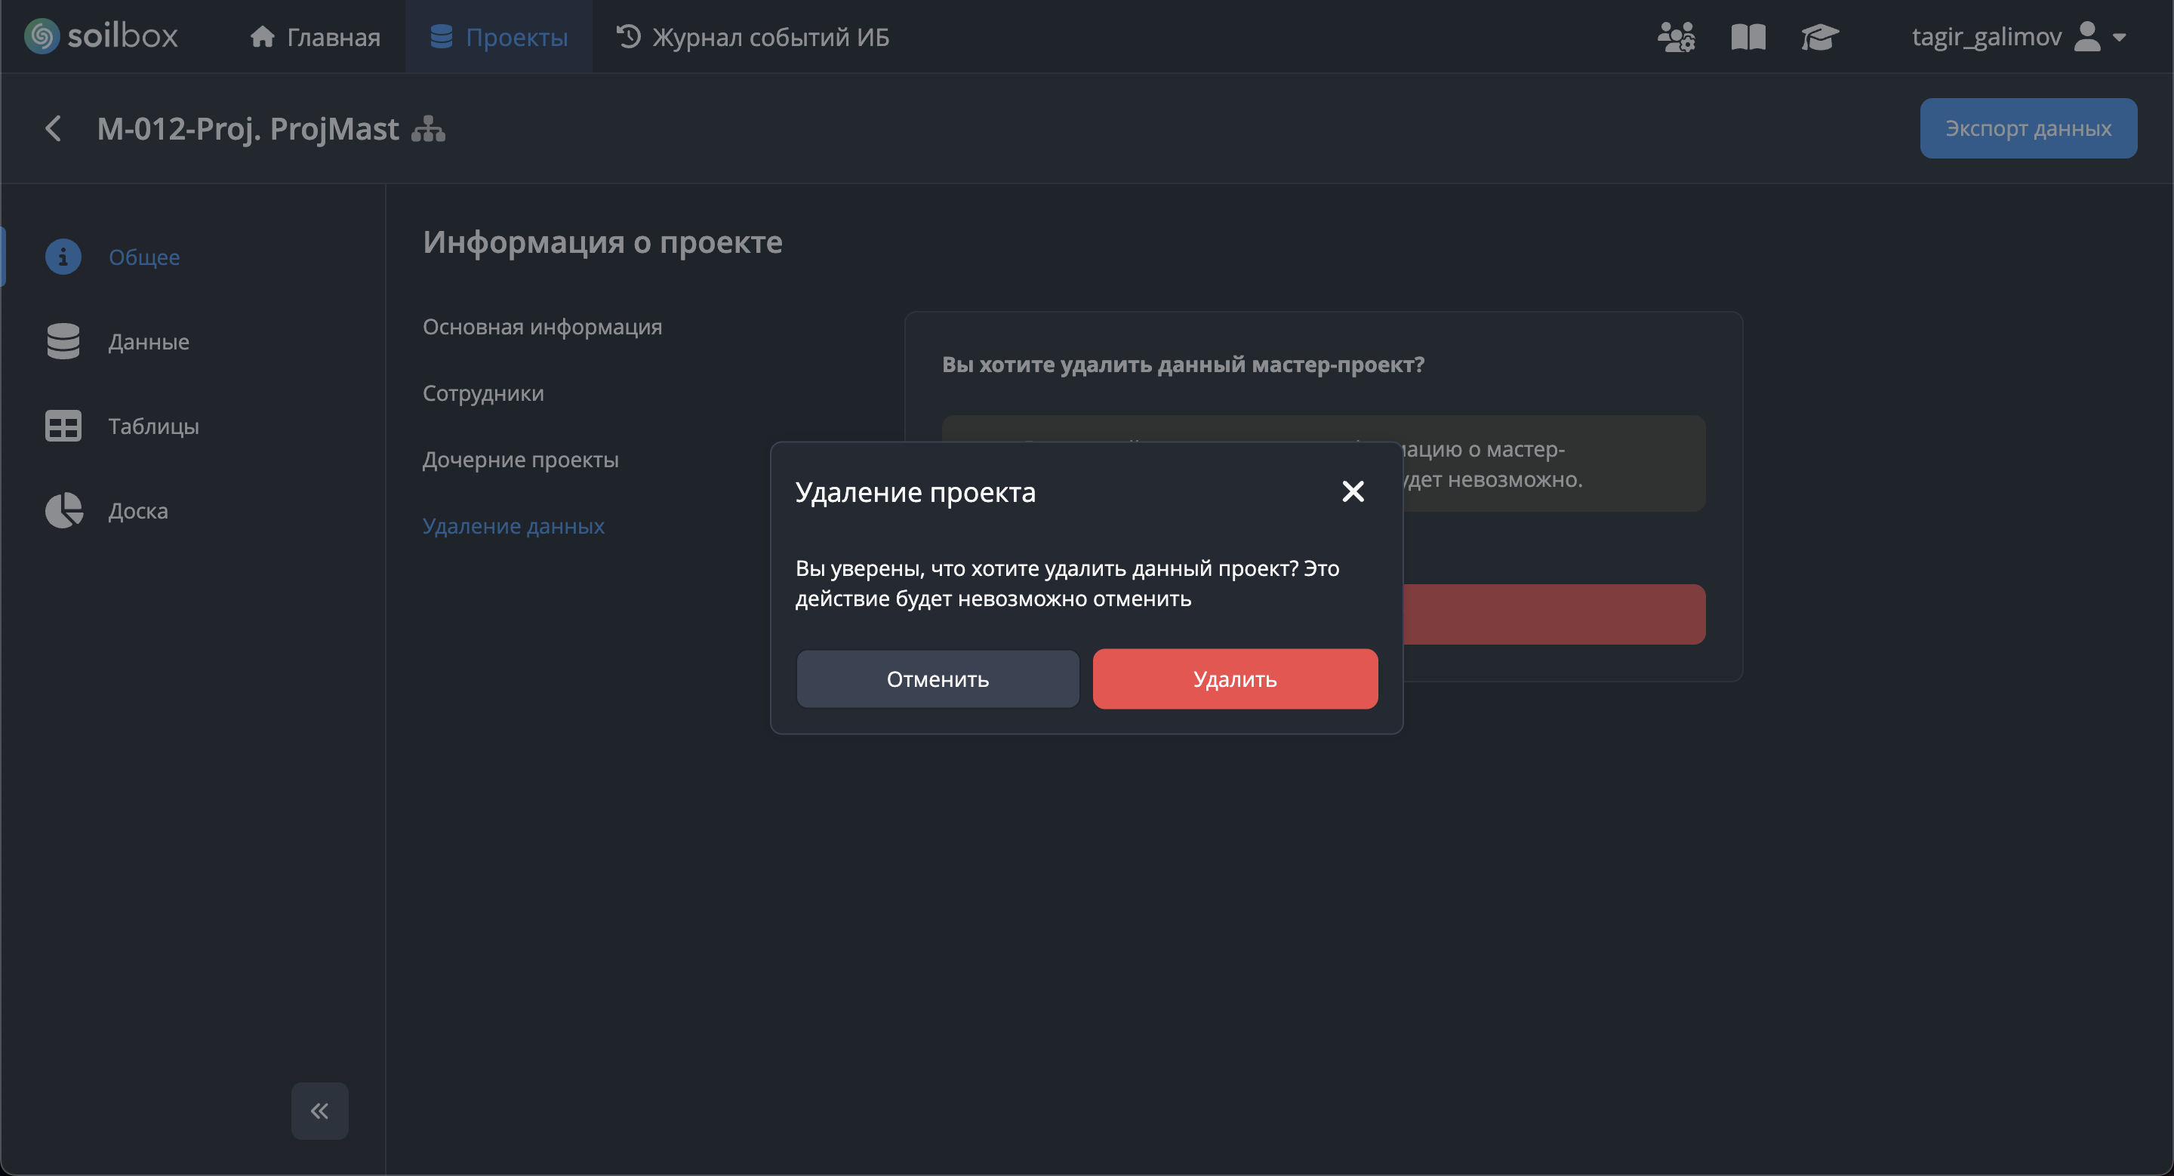This screenshot has width=2174, height=1176.
Task: Select Общее in the sidebar
Action: pyautogui.click(x=143, y=257)
